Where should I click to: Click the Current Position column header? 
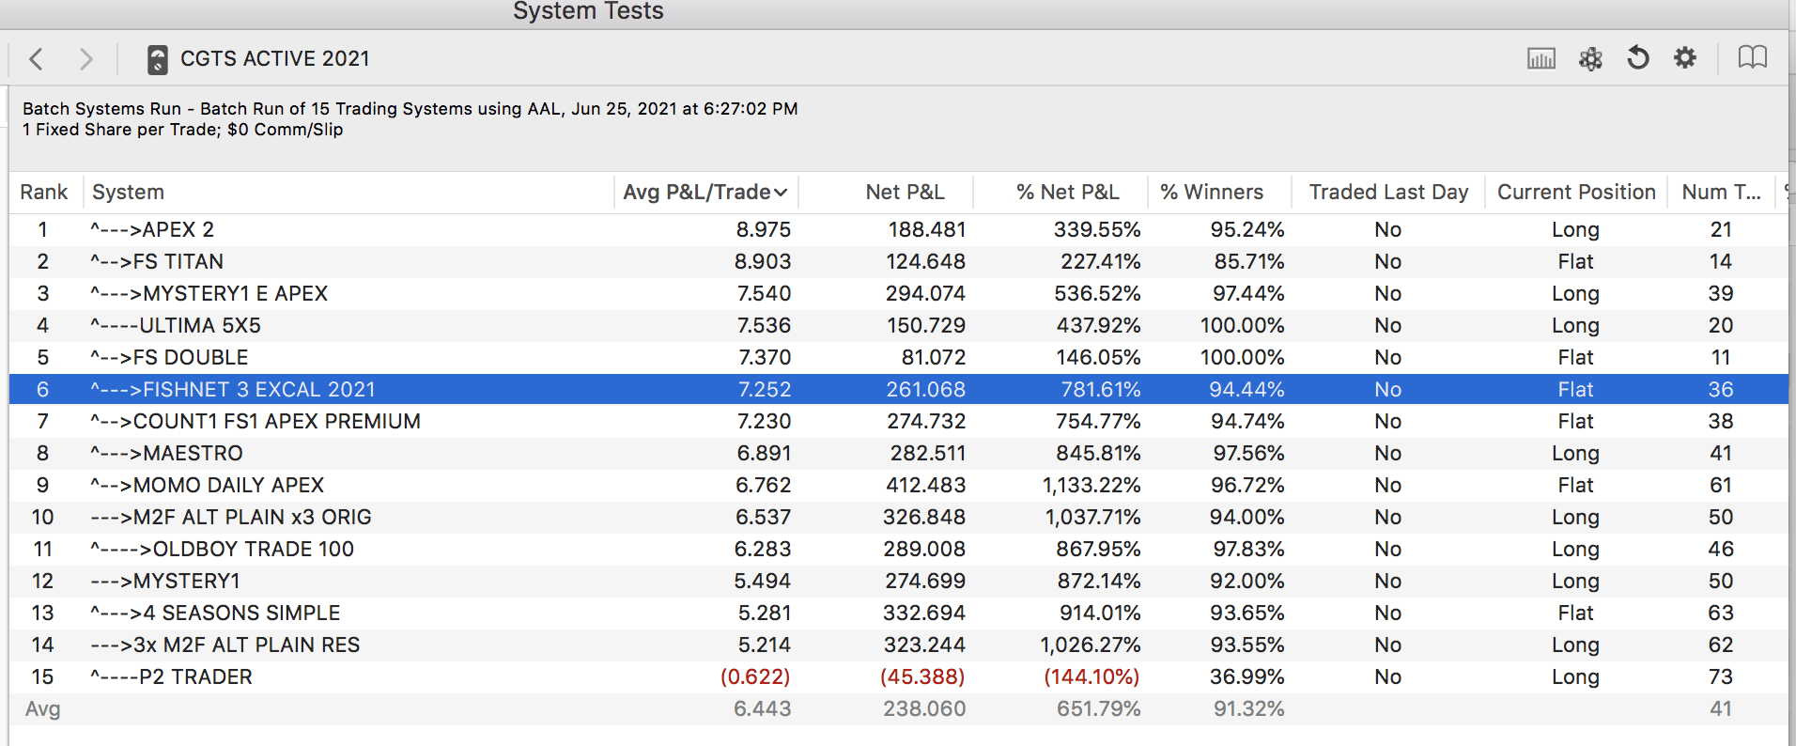pos(1575,193)
